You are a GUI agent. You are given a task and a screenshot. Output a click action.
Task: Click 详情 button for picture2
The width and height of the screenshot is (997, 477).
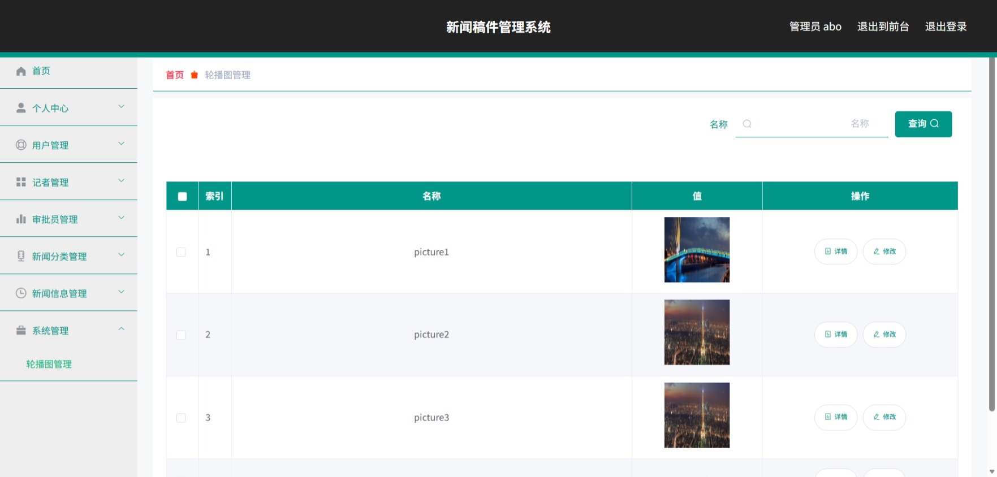pos(836,335)
